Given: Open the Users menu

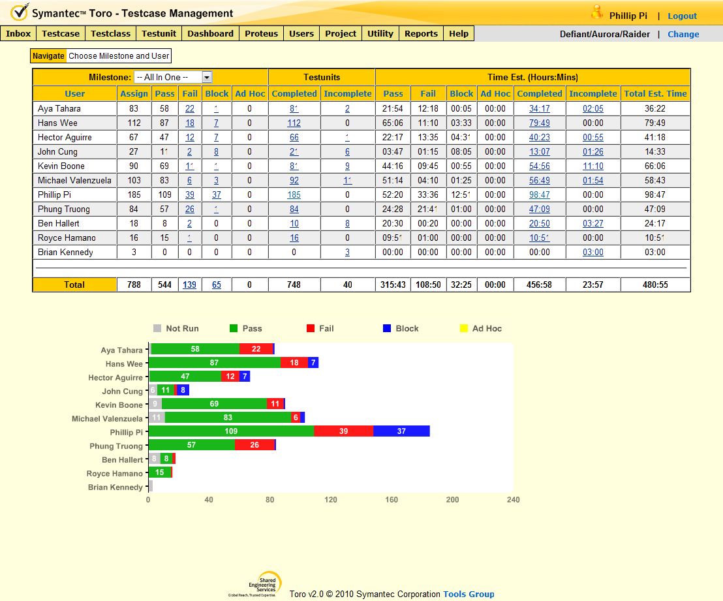Looking at the screenshot, I should pos(301,34).
